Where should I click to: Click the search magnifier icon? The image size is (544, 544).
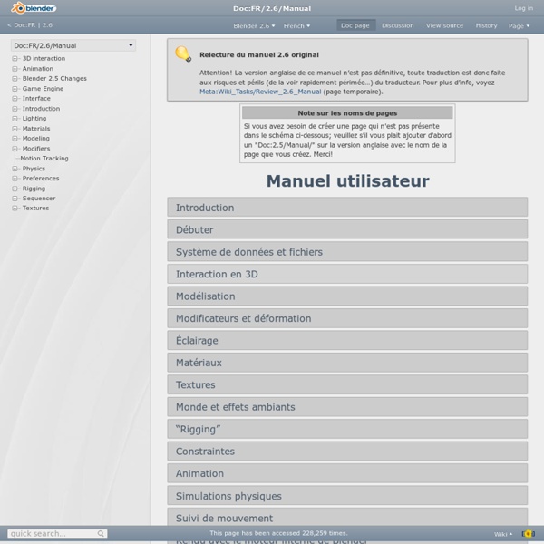[x=101, y=534]
